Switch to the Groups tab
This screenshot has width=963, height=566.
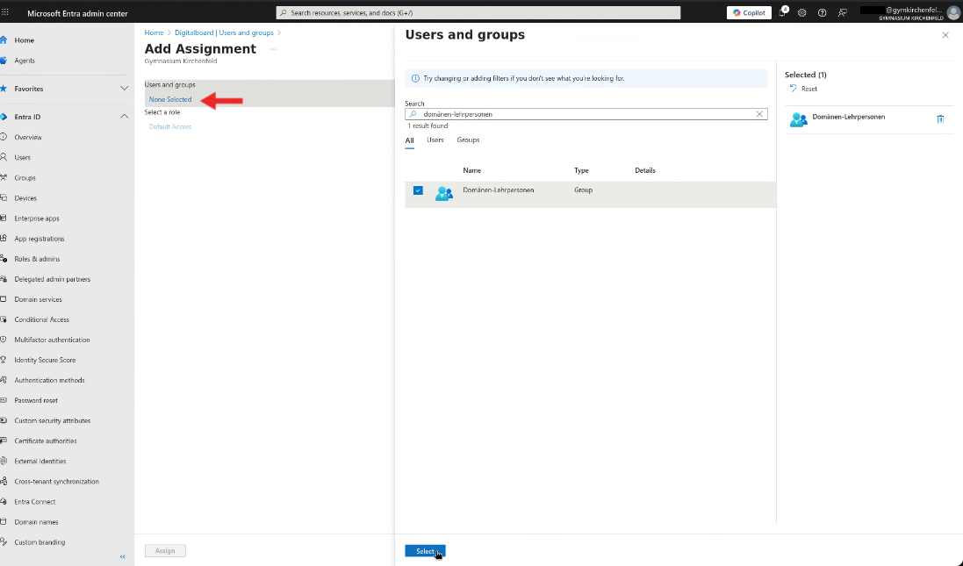point(468,140)
